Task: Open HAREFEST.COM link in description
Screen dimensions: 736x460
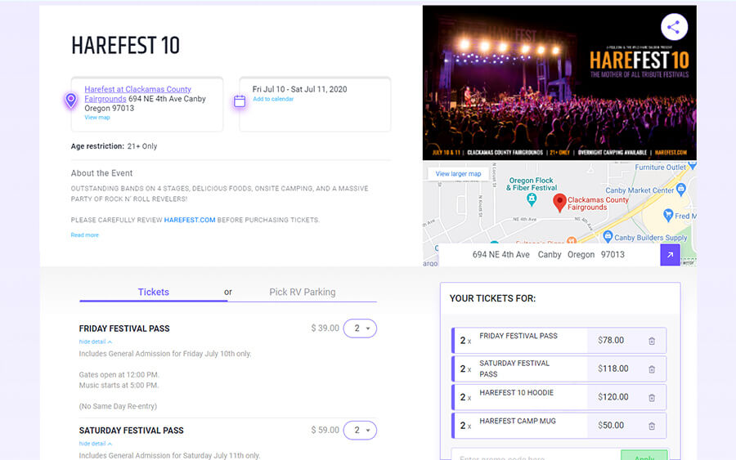Action: (190, 220)
